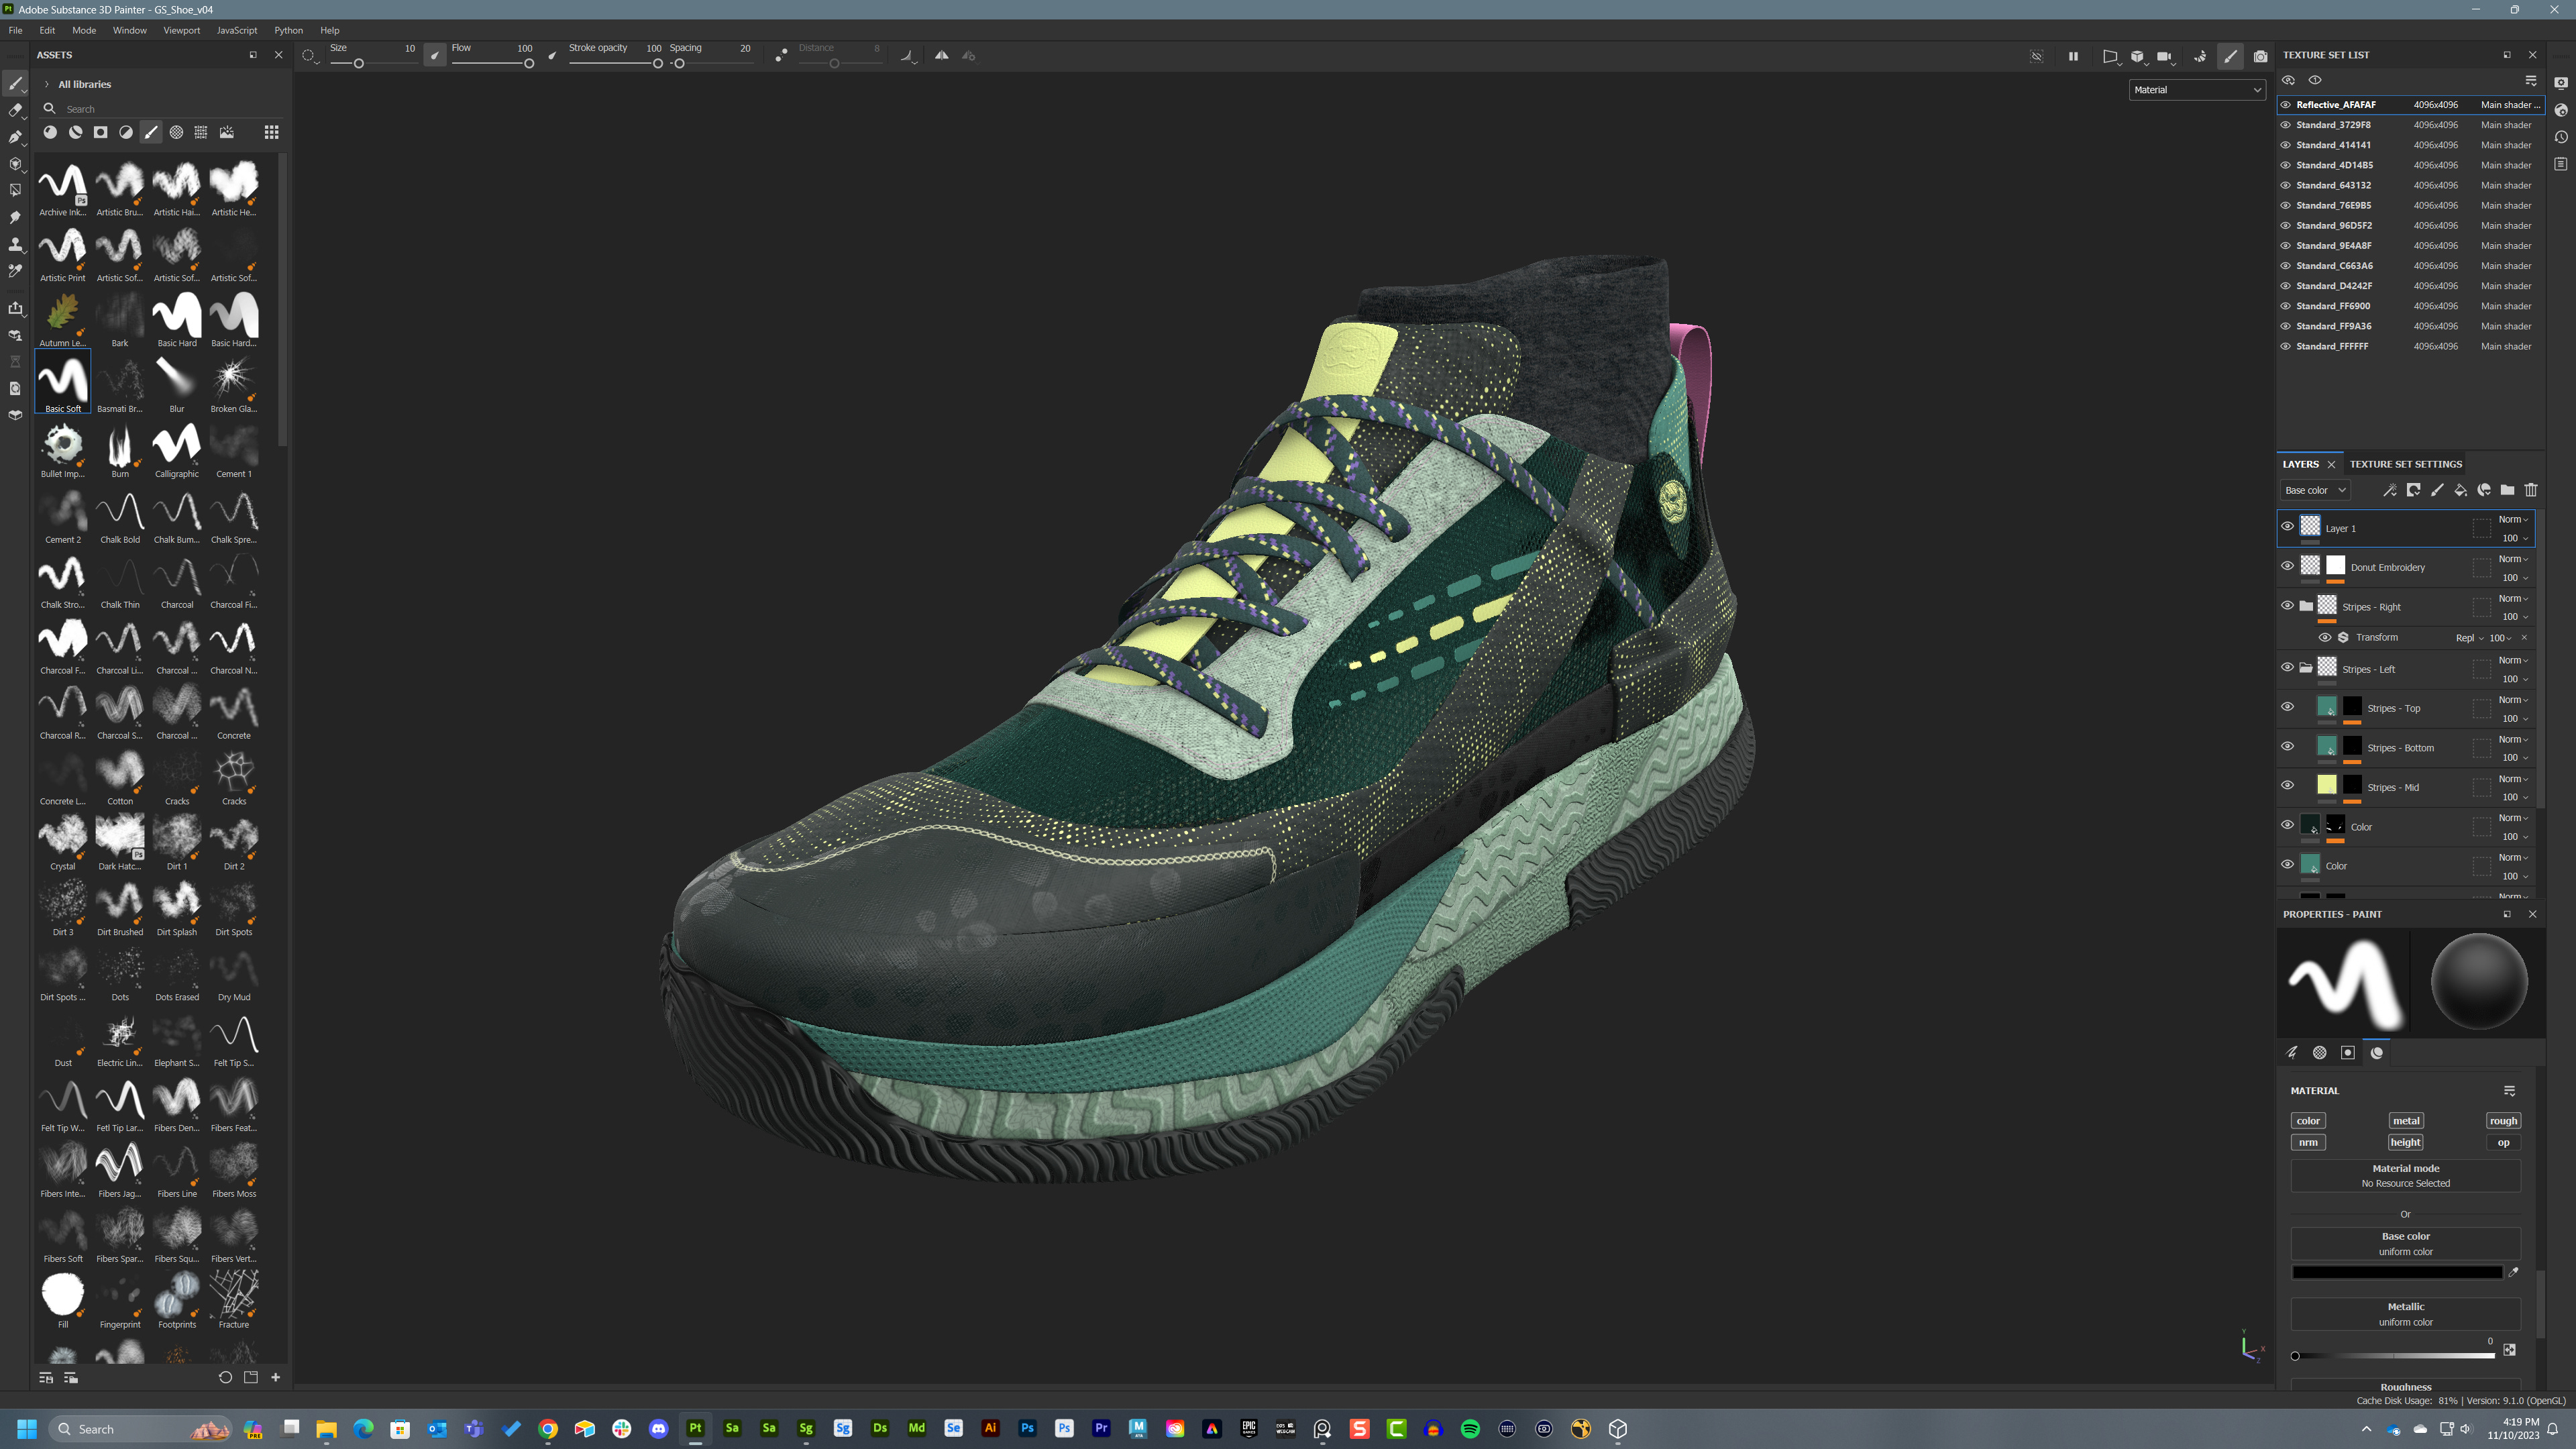
Task: Delete the selected layer with trash icon
Action: point(2531,490)
